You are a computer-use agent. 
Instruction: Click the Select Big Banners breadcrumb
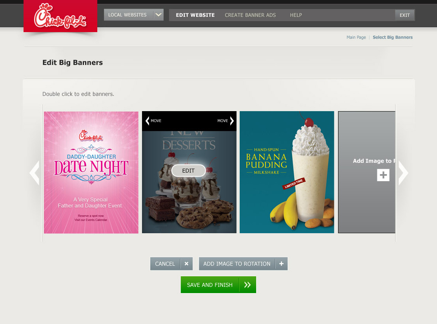393,37
